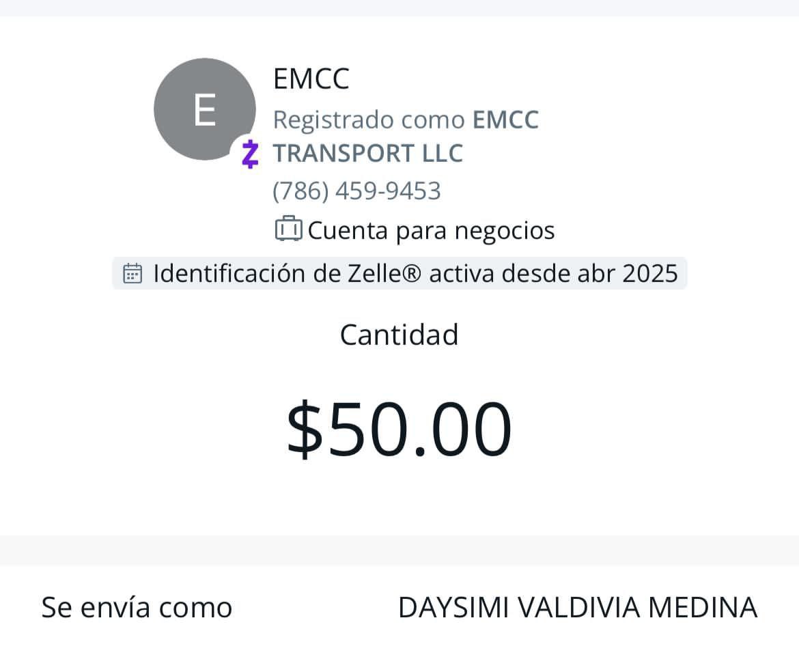
Task: Click the briefcase business account icon
Action: tap(288, 229)
